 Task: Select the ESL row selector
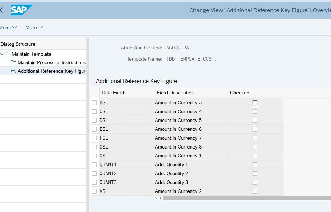coord(94,129)
